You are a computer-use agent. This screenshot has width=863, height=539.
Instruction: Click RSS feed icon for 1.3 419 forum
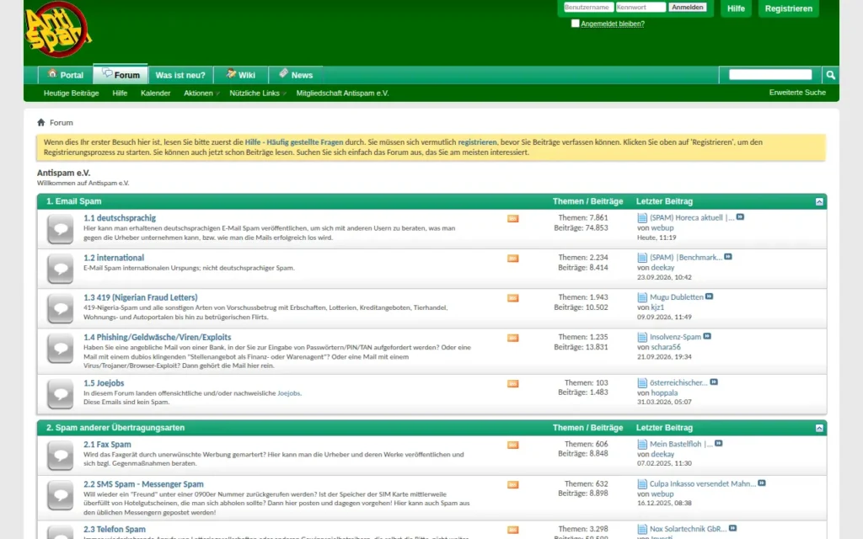(x=513, y=297)
